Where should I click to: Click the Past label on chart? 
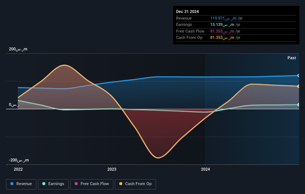coord(292,58)
